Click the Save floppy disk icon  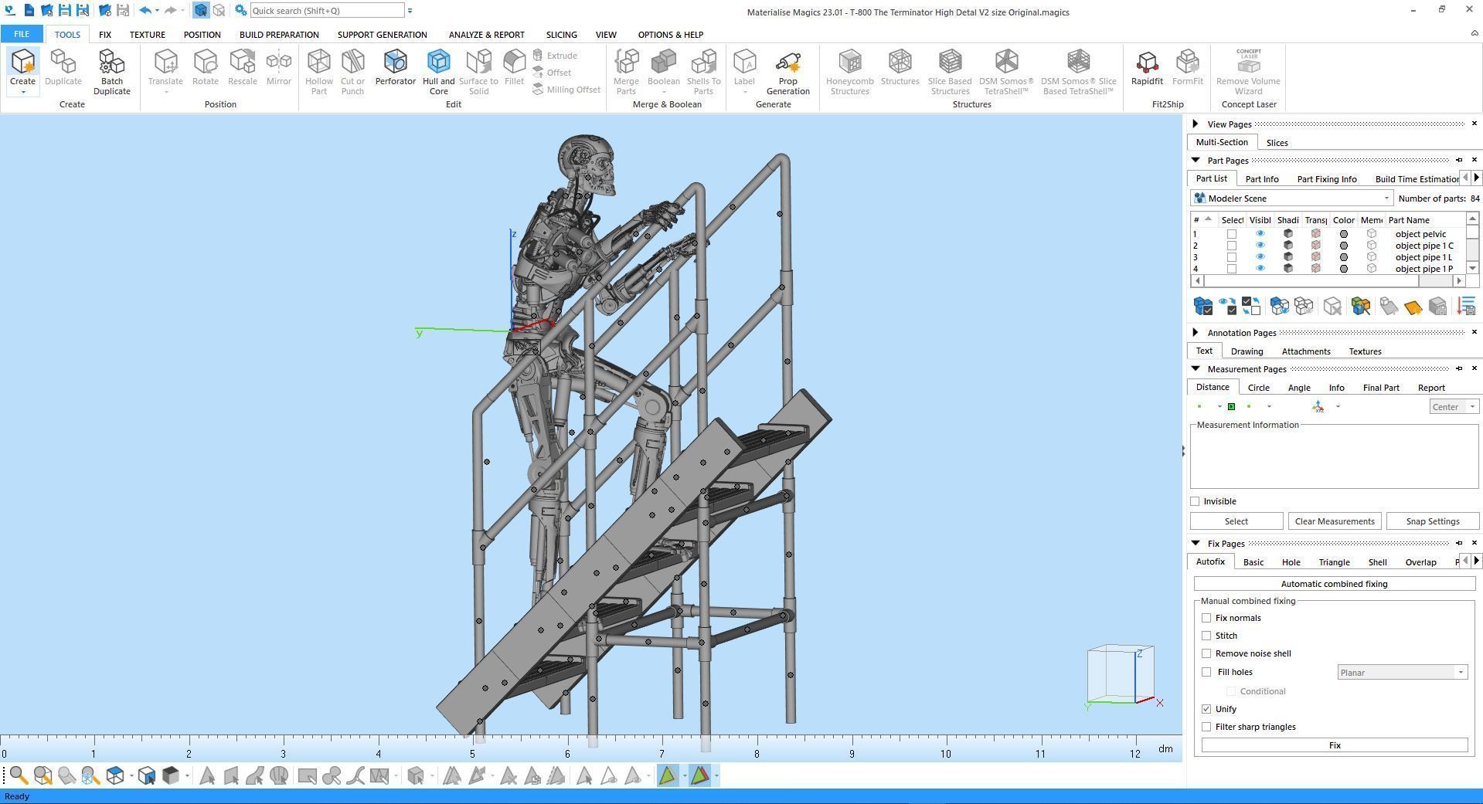click(65, 11)
